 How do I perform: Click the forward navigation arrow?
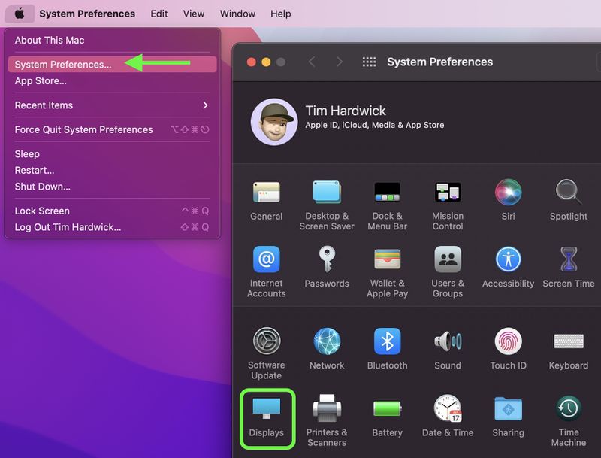(x=340, y=62)
